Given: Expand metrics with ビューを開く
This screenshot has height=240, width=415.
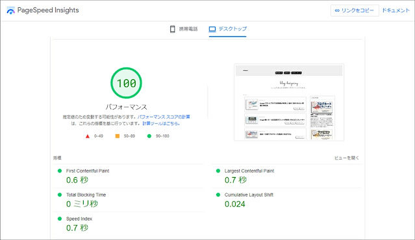Looking at the screenshot, I should click(346, 158).
